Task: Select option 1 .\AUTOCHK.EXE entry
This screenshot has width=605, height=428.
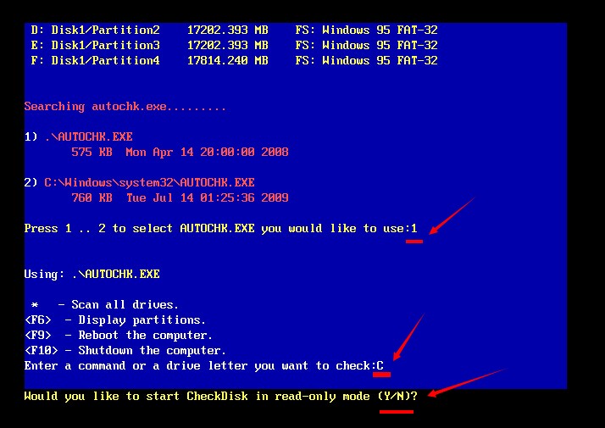Action: (78, 136)
